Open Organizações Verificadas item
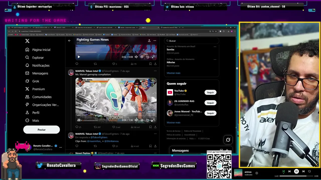This screenshot has width=321, height=180. coord(42,105)
